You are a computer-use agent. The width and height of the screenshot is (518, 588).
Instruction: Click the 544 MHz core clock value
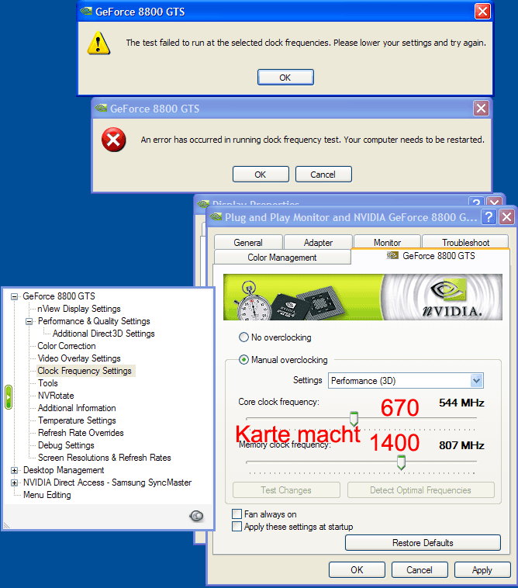[461, 403]
